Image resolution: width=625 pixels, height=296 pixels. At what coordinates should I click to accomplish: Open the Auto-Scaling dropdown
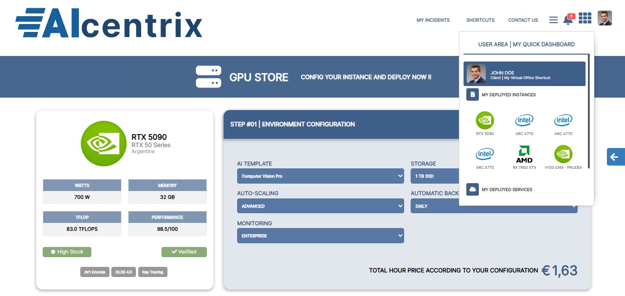coord(320,206)
